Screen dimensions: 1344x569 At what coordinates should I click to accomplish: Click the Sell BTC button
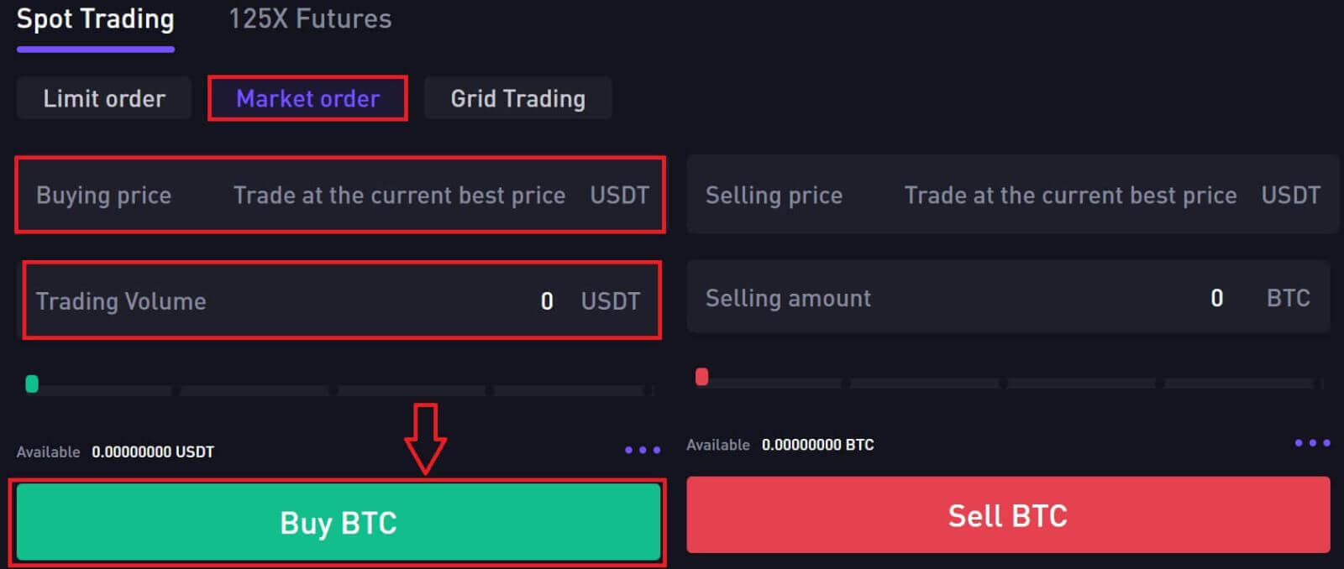(1008, 515)
